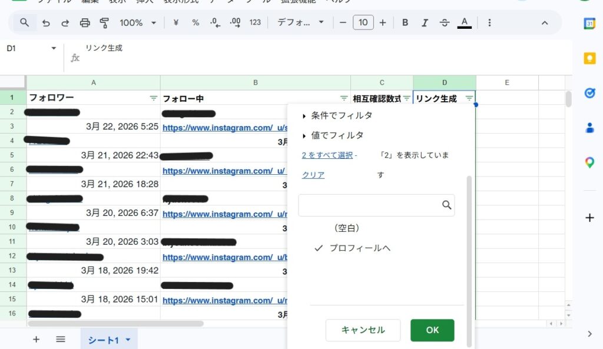
Task: Open the zoom 100% dropdown
Action: (x=137, y=23)
